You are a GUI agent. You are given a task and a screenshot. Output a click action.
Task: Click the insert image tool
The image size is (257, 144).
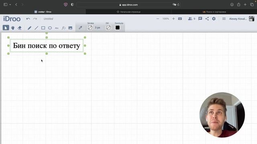tap(70, 28)
